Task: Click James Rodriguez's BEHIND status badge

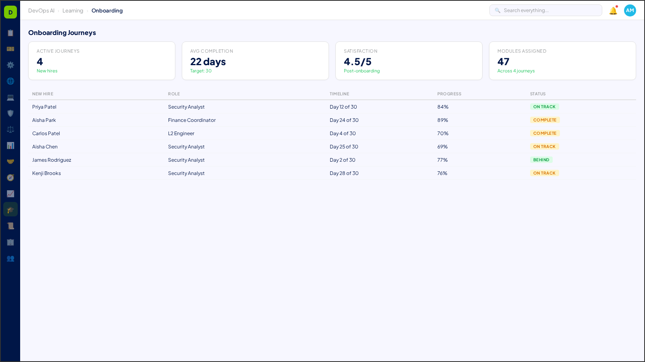Action: click(541, 160)
